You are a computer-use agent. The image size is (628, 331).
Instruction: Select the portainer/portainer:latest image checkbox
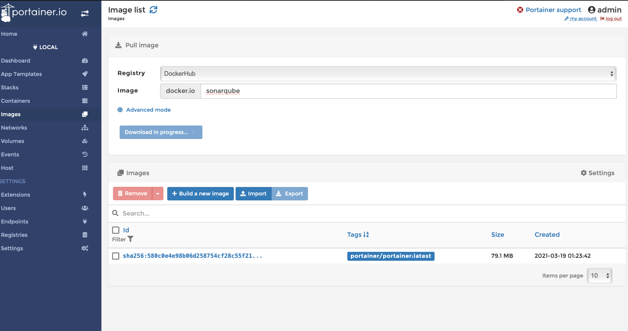click(116, 256)
